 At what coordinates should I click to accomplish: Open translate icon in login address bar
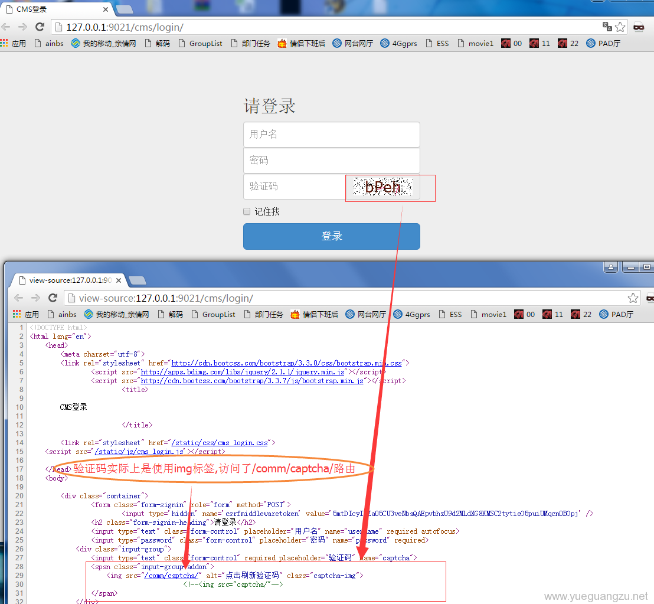[607, 27]
